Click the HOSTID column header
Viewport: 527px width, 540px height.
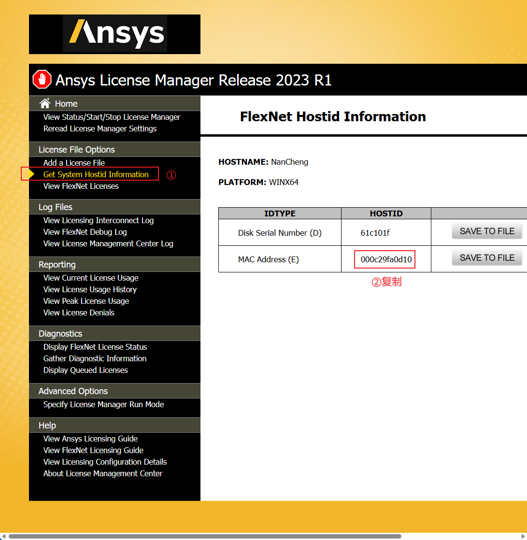(386, 213)
